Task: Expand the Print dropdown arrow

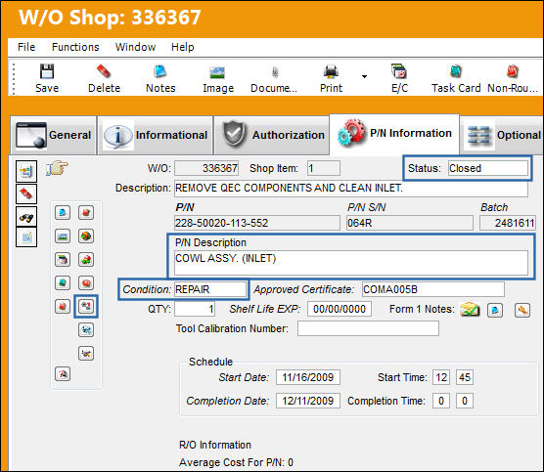Action: click(x=364, y=76)
